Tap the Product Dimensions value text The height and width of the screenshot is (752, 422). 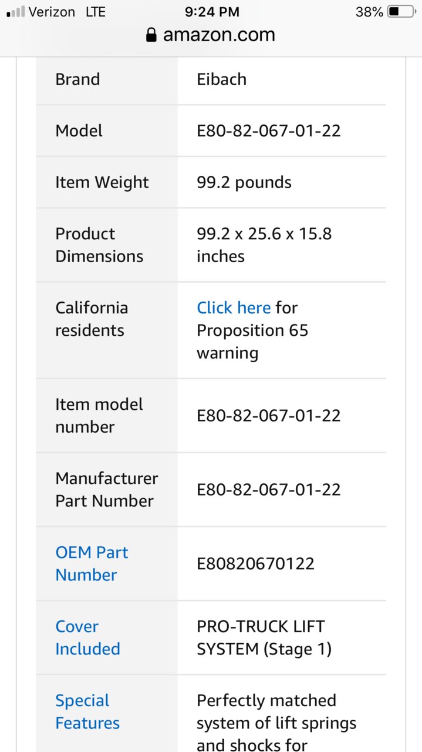click(x=264, y=245)
